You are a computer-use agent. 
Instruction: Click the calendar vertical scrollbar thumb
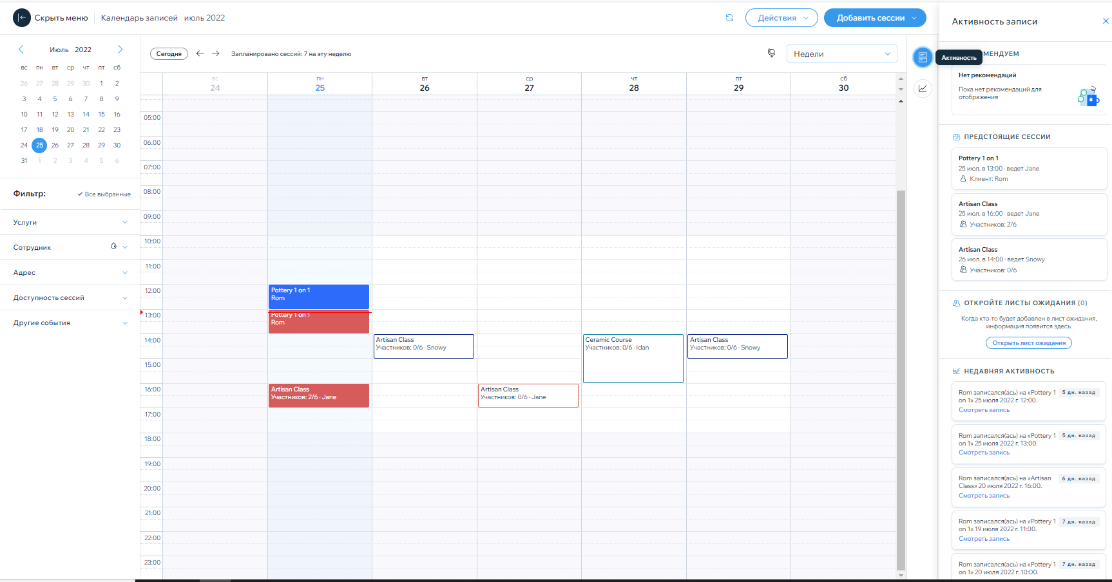pyautogui.click(x=901, y=380)
